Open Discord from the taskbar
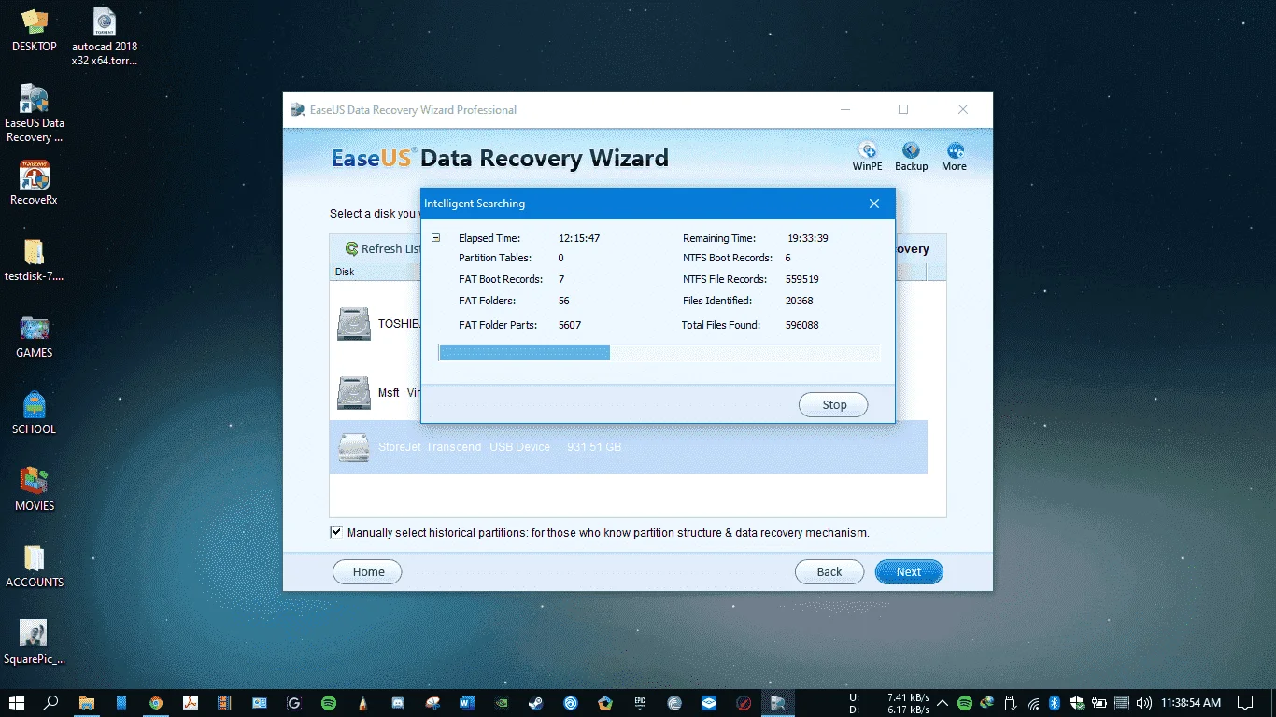1276x717 pixels. point(398,703)
